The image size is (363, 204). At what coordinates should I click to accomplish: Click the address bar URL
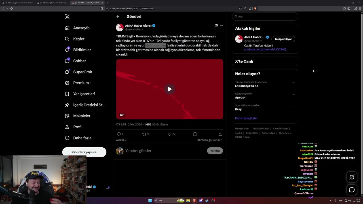tap(132, 8)
